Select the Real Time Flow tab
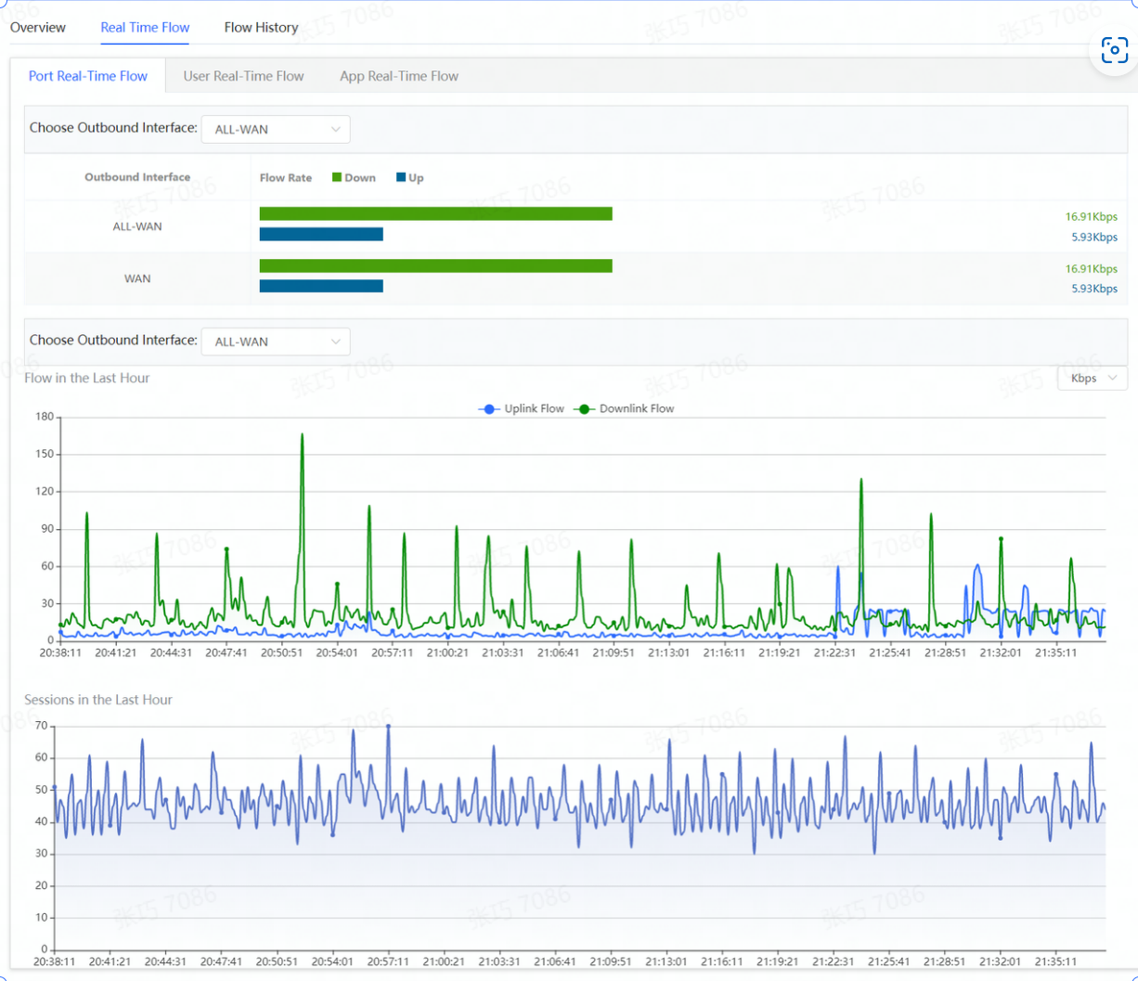This screenshot has height=981, width=1138. pos(145,27)
